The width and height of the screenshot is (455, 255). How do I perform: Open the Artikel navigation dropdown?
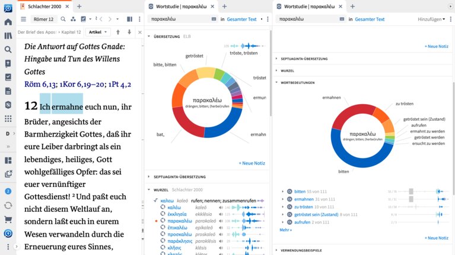click(98, 32)
